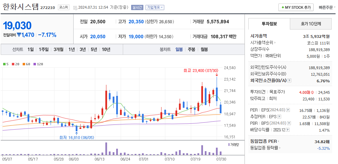Image resolution: width=338 pixels, height=164 pixels.
Task: Click the green 5-day moving average legend
Action: coord(6,64)
